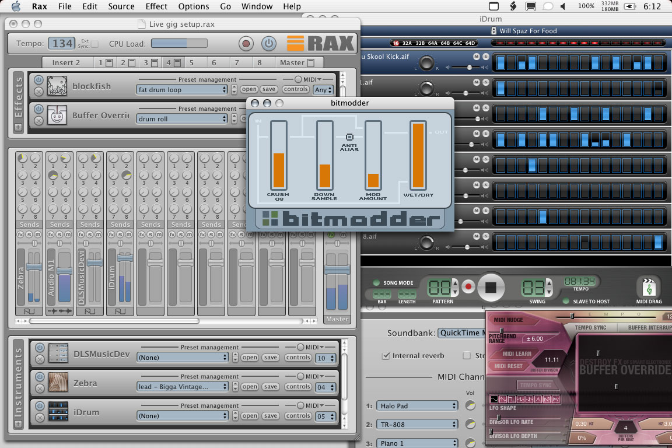Toggle the MIDI radio button for DLSMusicDev
This screenshot has height=448, width=672.
coord(300,347)
